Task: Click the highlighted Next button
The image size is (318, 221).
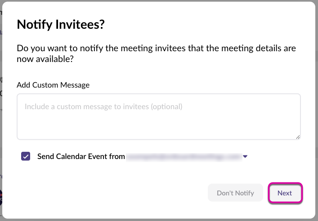Action: [x=285, y=193]
